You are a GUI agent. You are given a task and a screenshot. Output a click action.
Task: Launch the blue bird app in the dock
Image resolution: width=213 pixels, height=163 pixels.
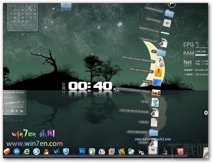pyautogui.click(x=56, y=151)
